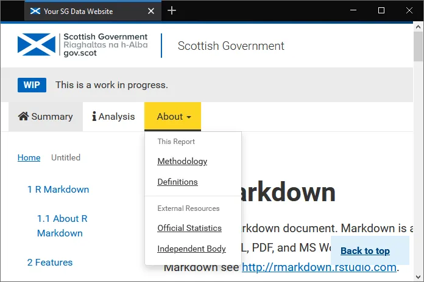Click the home icon beside Summary
The image size is (424, 282).
(23, 116)
